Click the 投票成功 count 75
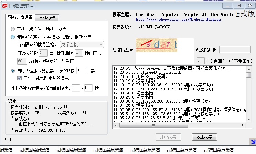256x154 pixels. 37,113
